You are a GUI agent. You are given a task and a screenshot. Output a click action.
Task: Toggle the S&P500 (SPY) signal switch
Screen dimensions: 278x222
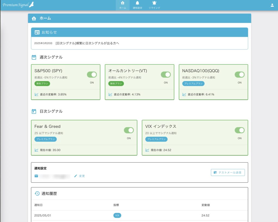(92, 74)
